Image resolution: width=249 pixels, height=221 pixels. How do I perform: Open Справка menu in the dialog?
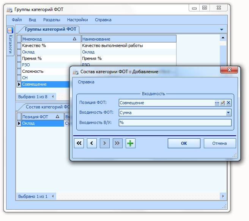86,82
